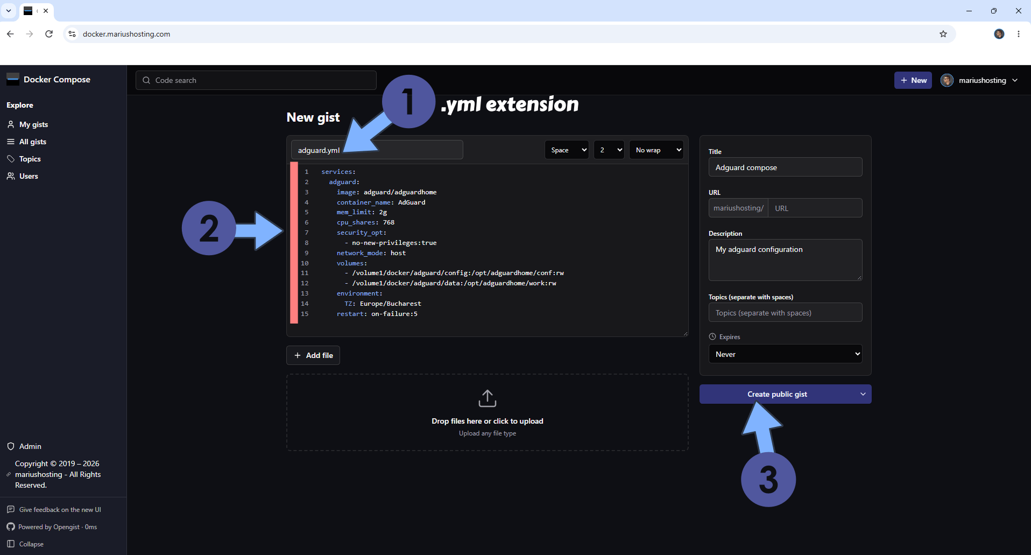1031x555 pixels.
Task: Focus the URL input field
Action: click(815, 208)
